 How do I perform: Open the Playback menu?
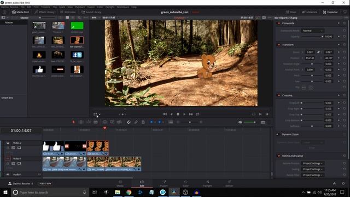pyautogui.click(x=80, y=7)
